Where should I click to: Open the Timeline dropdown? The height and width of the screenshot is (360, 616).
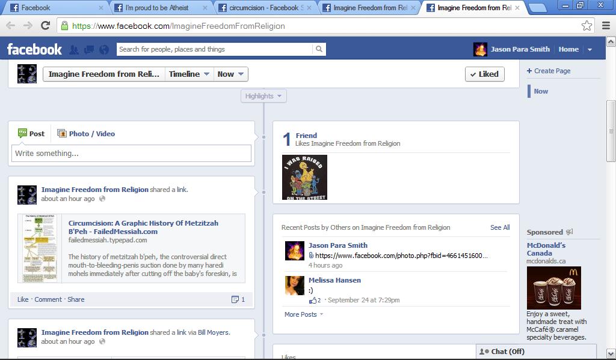(x=189, y=74)
